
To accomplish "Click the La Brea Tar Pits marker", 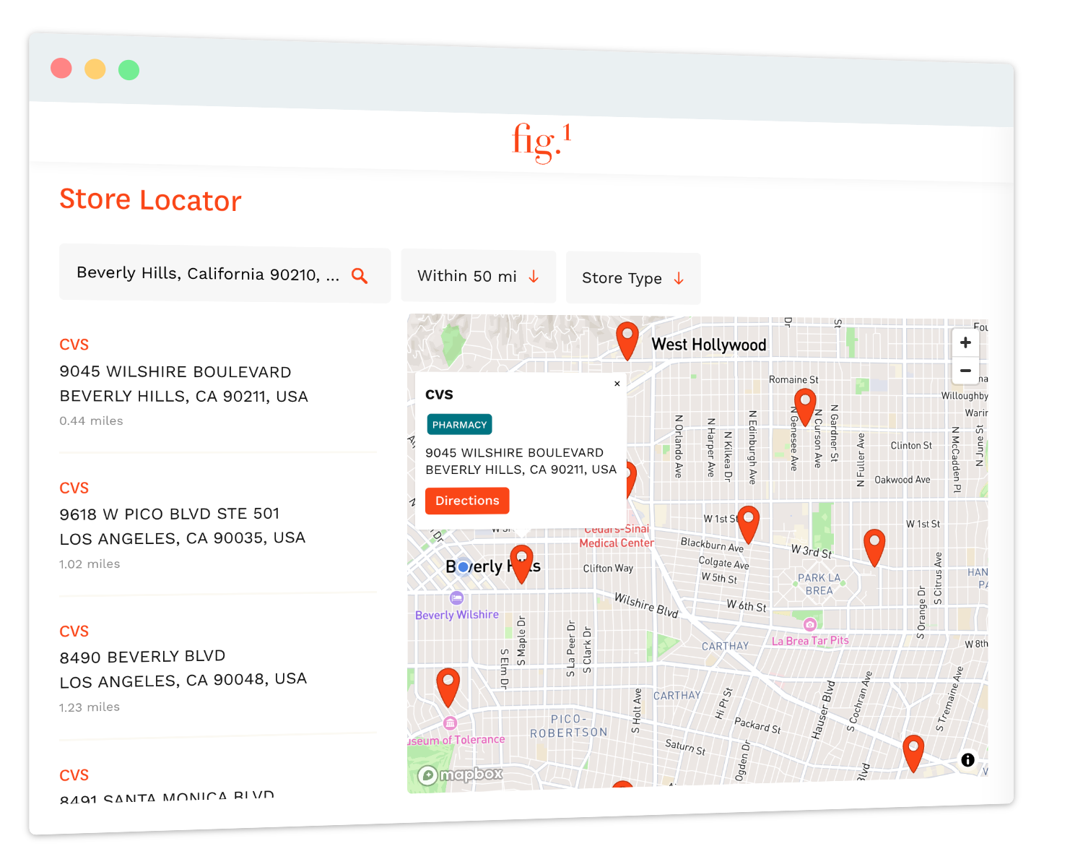I will tap(810, 624).
